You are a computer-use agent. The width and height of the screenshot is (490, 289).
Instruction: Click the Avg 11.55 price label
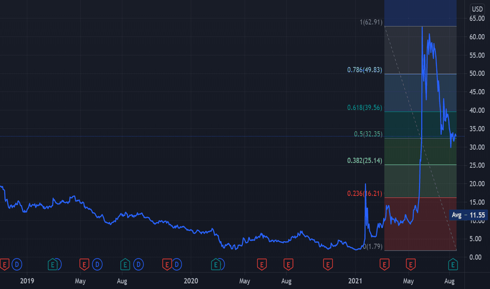tap(468, 215)
